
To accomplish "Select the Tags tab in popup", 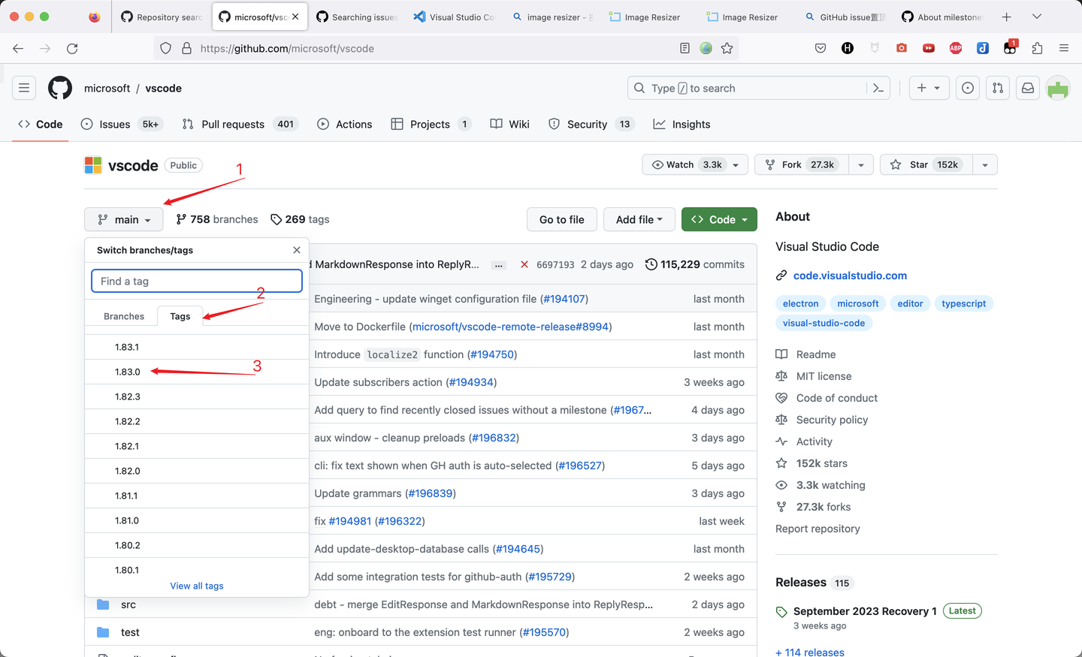I will tap(180, 316).
